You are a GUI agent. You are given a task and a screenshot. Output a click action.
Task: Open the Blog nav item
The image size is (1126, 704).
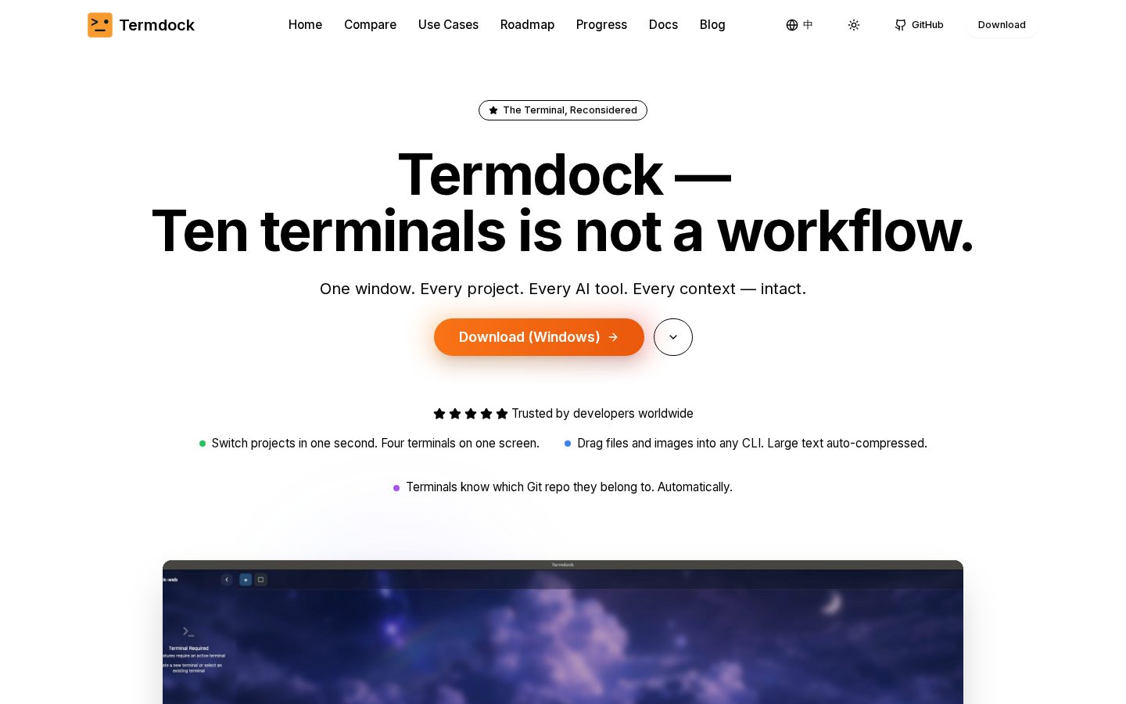coord(712,25)
